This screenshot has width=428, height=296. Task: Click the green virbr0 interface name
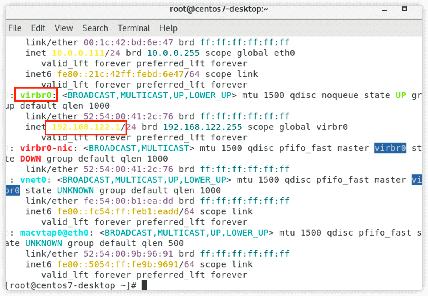[x=36, y=95]
